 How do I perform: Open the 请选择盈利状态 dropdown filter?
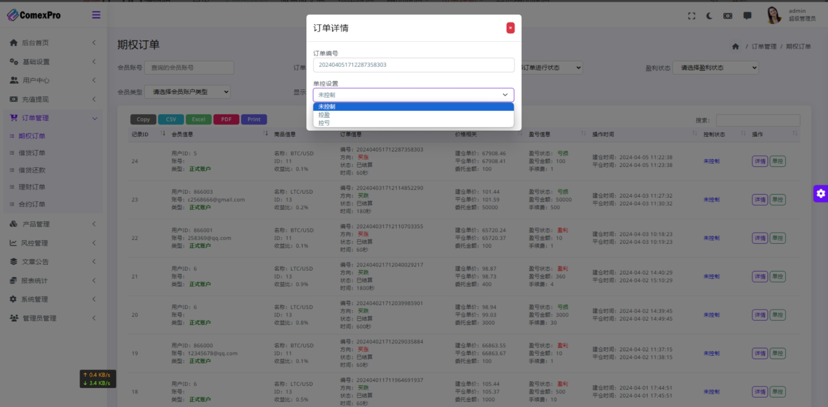click(x=715, y=68)
